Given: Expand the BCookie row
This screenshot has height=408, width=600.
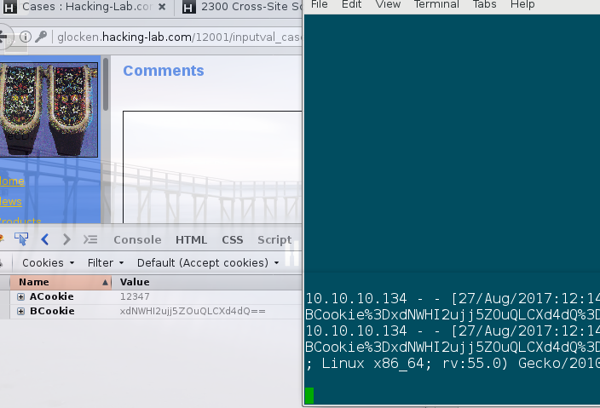Looking at the screenshot, I should [x=20, y=311].
